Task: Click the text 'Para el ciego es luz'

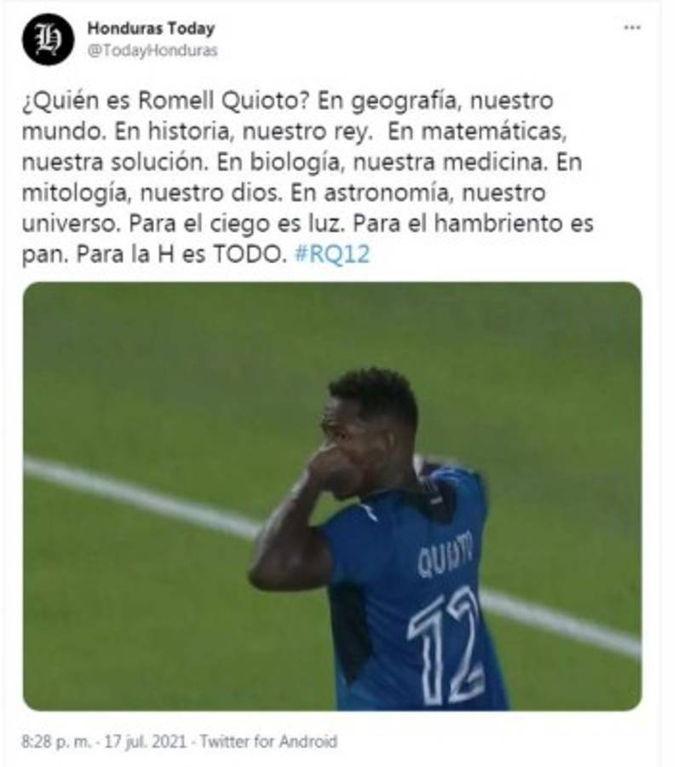Action: click(x=234, y=223)
